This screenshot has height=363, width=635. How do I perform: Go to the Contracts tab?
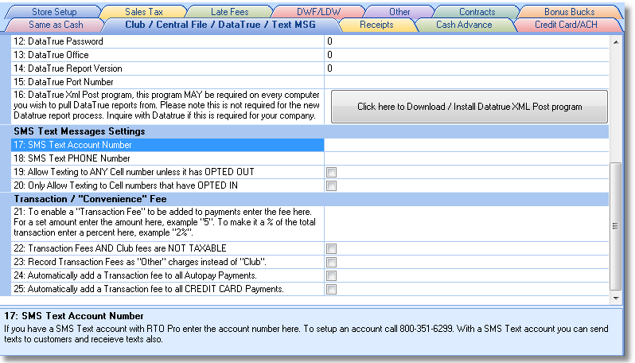[477, 12]
